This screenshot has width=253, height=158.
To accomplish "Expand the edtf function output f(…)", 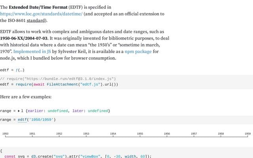I will point(20,70).
